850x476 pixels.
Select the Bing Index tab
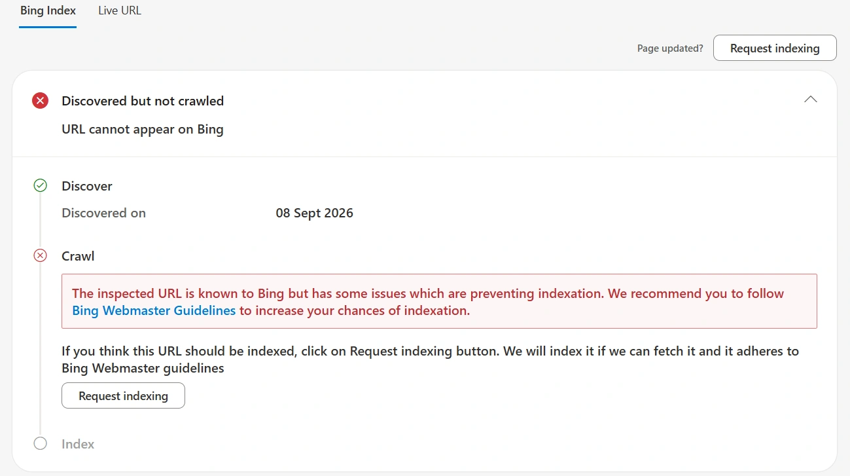(x=48, y=10)
